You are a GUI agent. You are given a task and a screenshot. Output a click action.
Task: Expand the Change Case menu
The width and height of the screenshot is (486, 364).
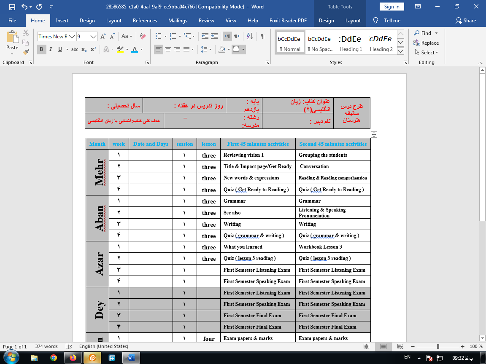127,36
